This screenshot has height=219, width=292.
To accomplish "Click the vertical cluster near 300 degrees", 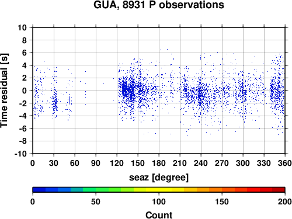I will click(x=242, y=89).
